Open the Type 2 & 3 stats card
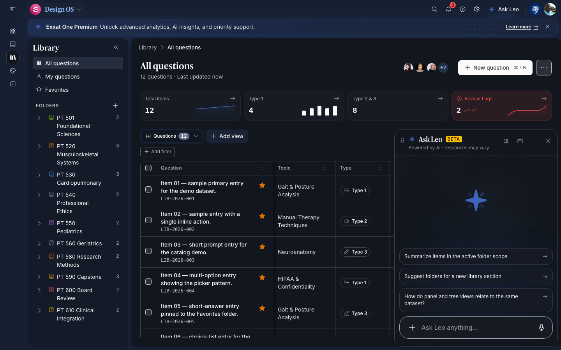Screen dimensions: 561x350 pyautogui.click(x=398, y=106)
